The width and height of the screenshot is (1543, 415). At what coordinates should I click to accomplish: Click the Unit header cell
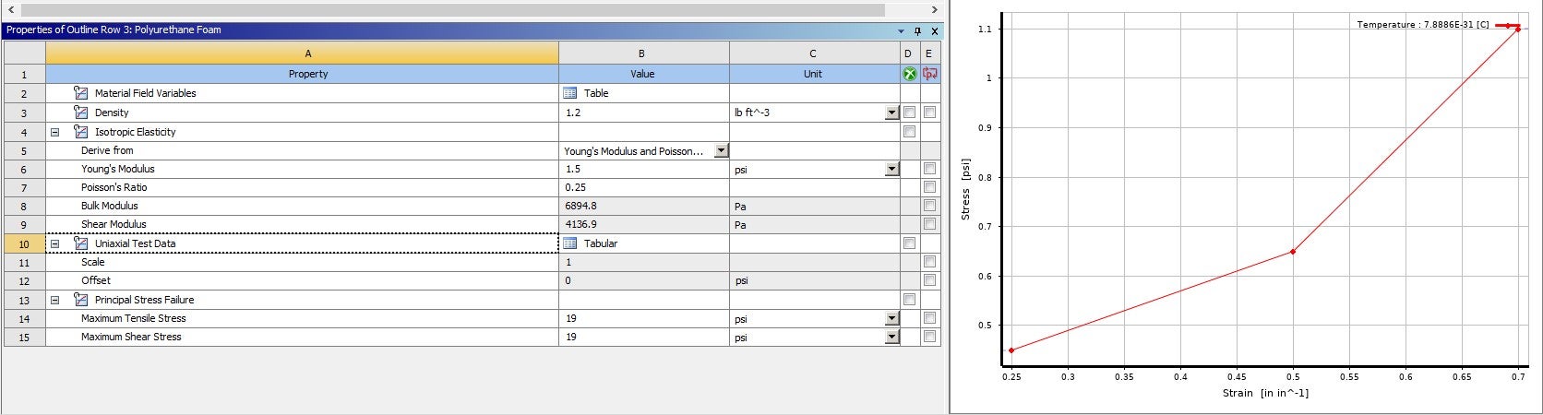coord(814,74)
